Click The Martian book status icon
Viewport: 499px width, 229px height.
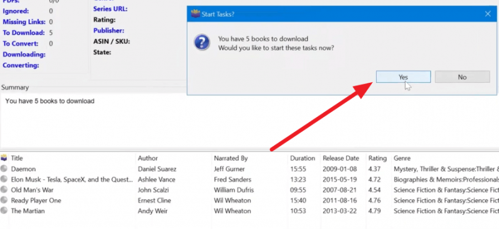coord(4,210)
